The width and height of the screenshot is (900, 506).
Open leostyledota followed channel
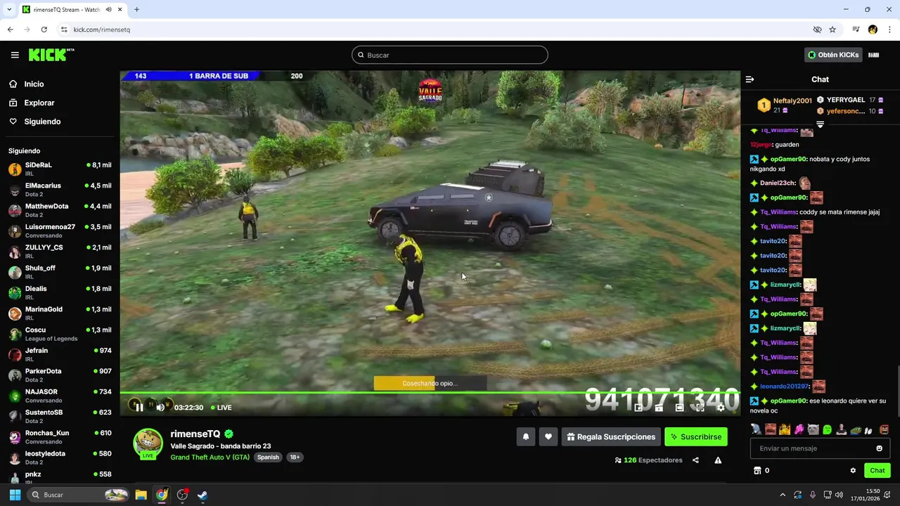60,458
